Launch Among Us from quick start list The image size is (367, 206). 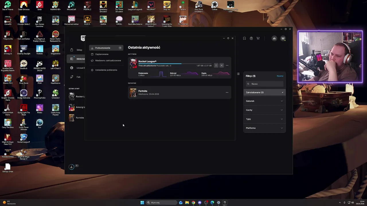[x=77, y=107]
